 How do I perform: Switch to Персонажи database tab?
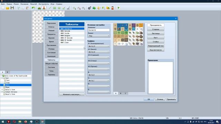coord(51,23)
